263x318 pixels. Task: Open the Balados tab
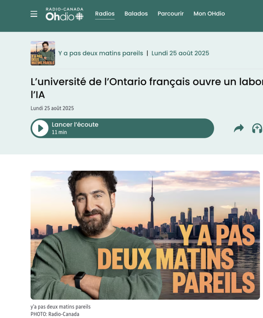point(136,14)
